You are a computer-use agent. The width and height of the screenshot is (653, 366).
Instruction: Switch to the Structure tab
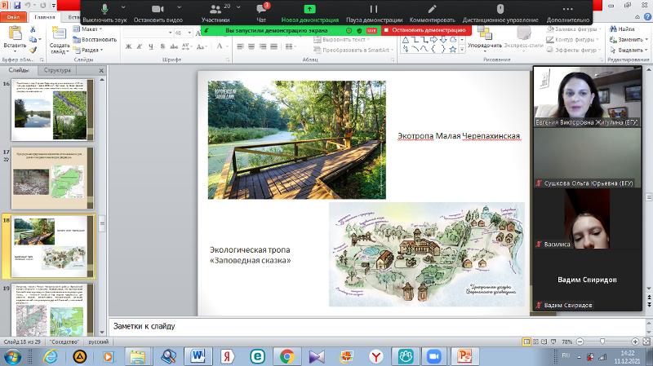pyautogui.click(x=57, y=71)
